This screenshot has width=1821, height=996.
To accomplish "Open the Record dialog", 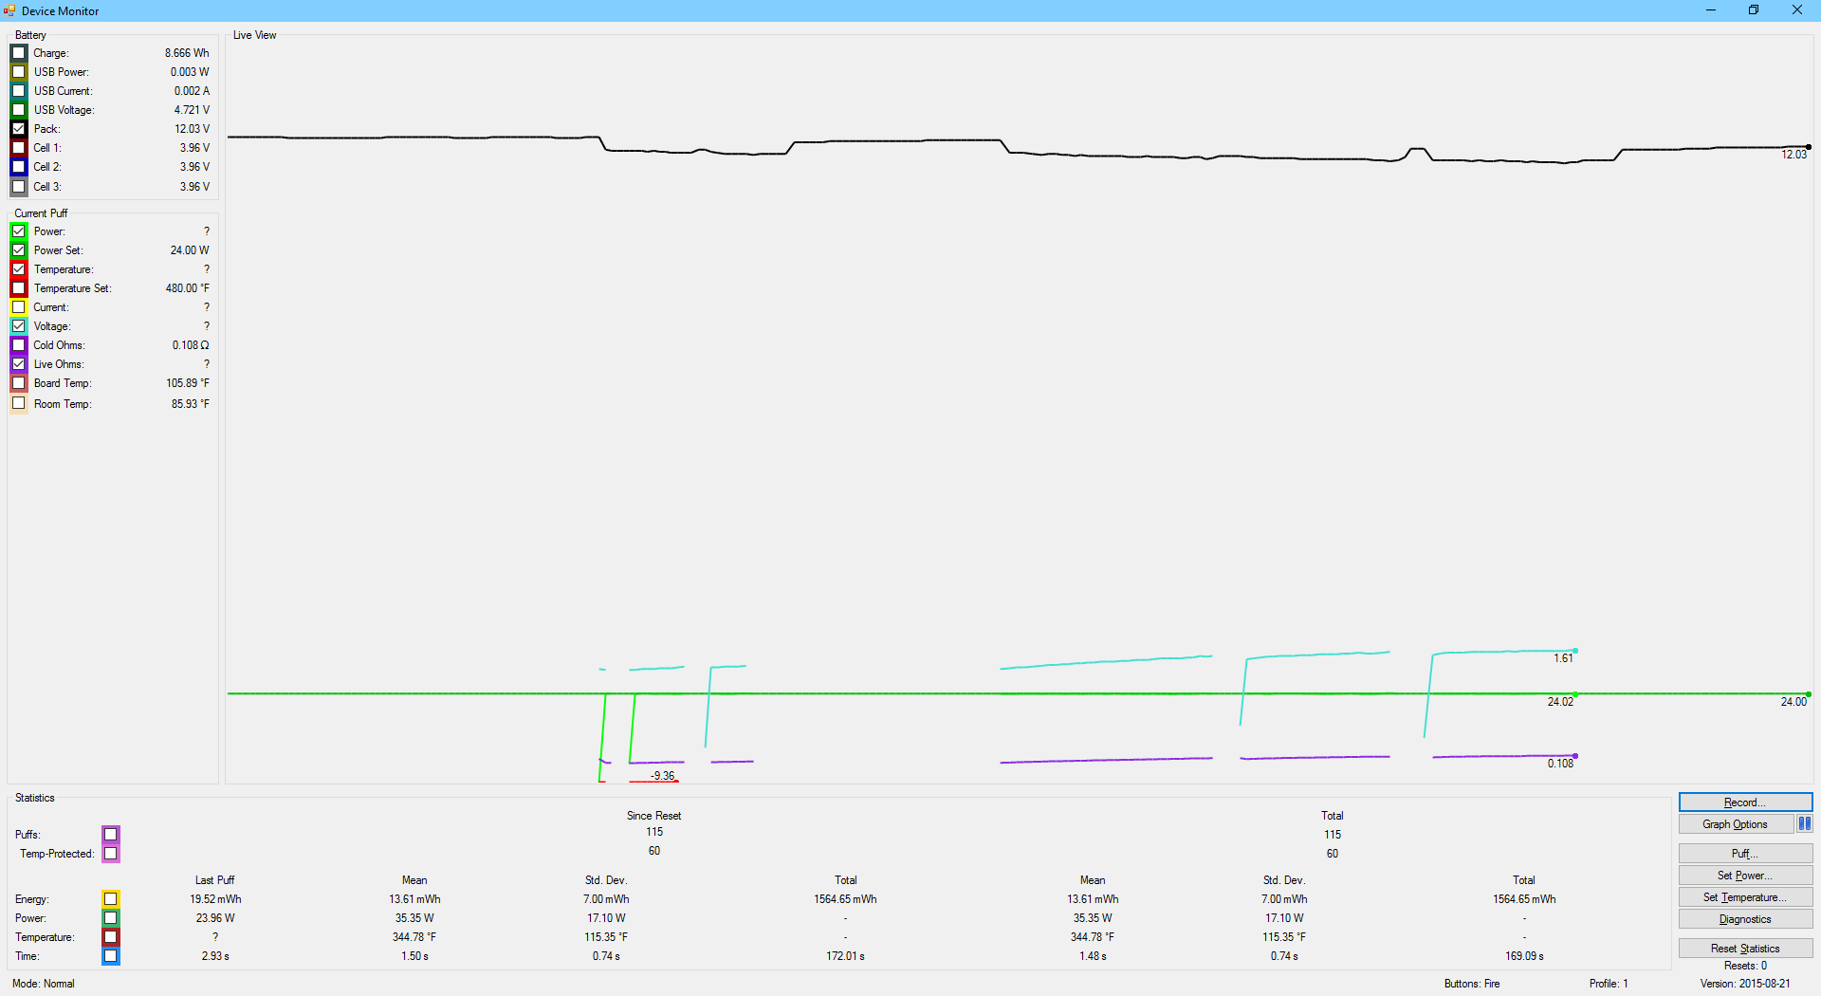I will click(1744, 802).
